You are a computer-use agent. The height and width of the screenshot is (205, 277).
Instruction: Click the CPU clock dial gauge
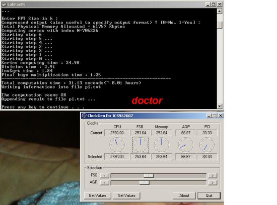(x=117, y=145)
